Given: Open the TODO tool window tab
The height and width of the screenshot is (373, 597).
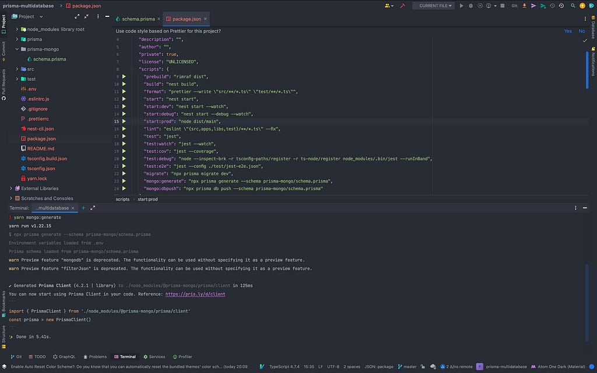Looking at the screenshot, I should coord(37,357).
